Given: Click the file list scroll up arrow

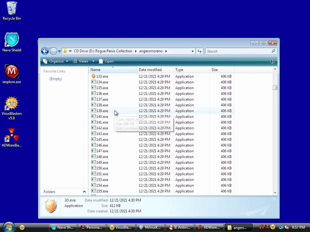Looking at the screenshot, I should (275, 69).
